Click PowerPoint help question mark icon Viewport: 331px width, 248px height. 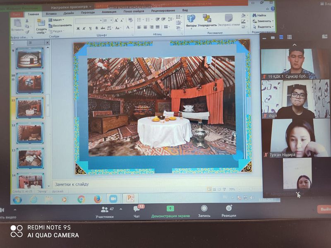click(x=273, y=9)
